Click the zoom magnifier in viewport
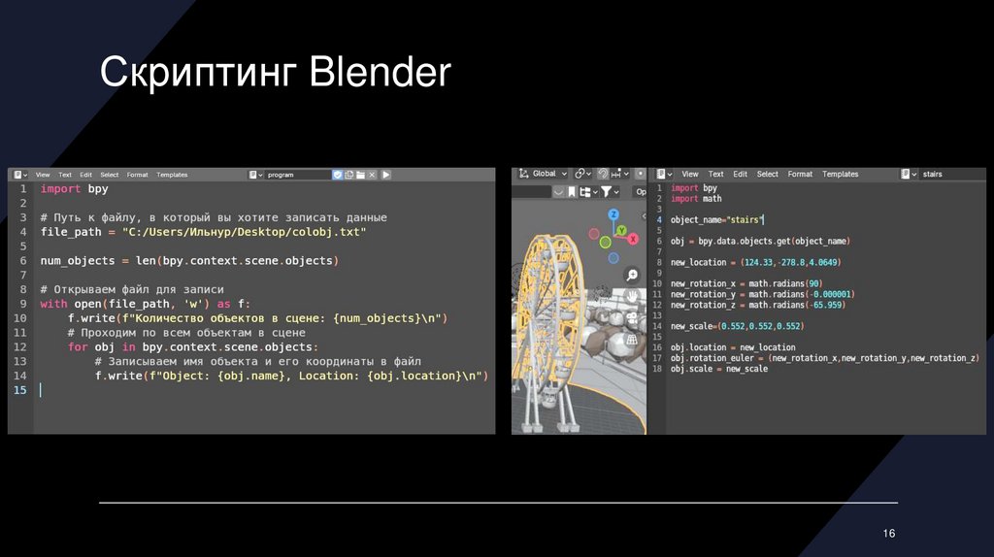The height and width of the screenshot is (557, 994). (x=632, y=275)
